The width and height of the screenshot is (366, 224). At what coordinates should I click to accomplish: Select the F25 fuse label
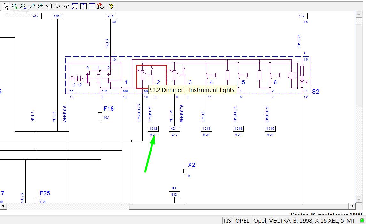[44, 193]
